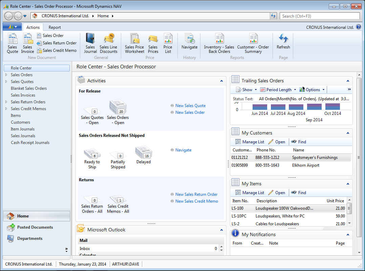This screenshot has height=271, width=365.
Task: Open the application menu dropdown button
Action: 12,27
